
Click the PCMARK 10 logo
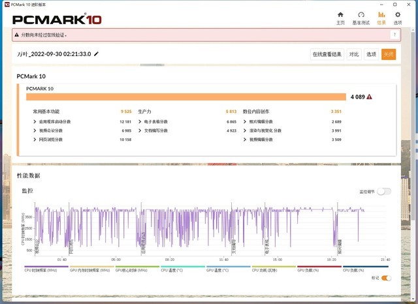coord(57,20)
